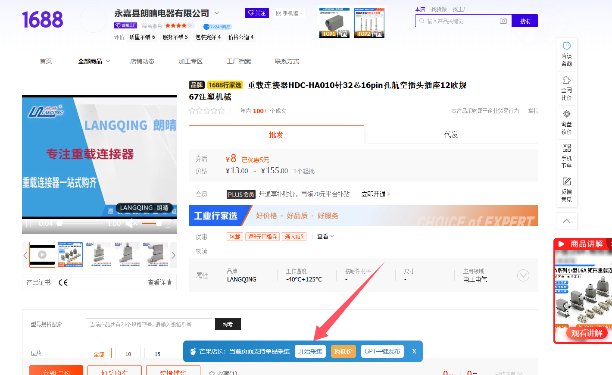Open the 手机逛 dropdown
Viewport: 612px width, 375px height.
(289, 13)
